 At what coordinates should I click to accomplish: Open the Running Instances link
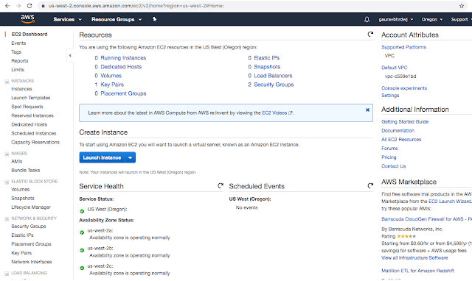coord(123,58)
